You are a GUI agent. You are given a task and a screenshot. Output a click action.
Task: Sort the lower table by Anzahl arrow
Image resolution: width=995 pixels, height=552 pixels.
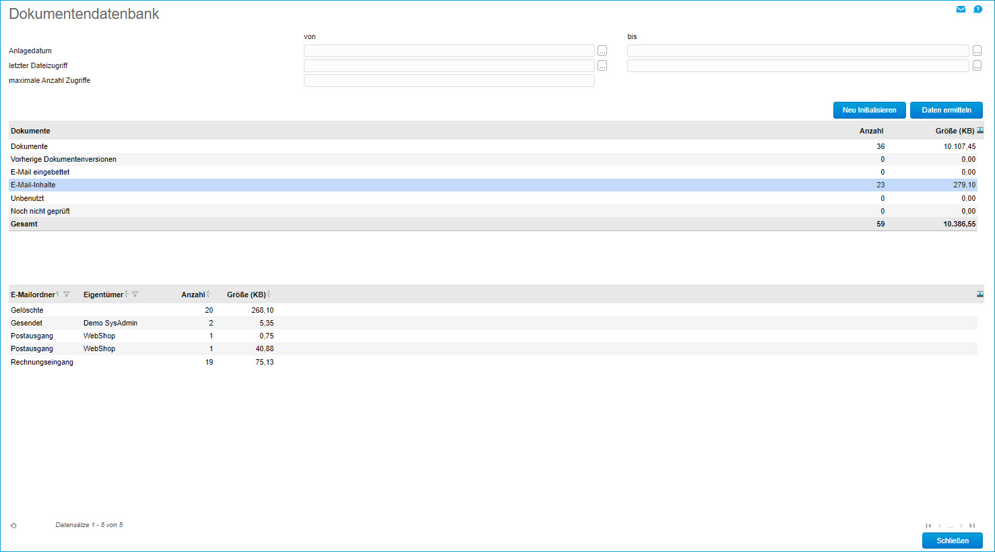point(209,294)
